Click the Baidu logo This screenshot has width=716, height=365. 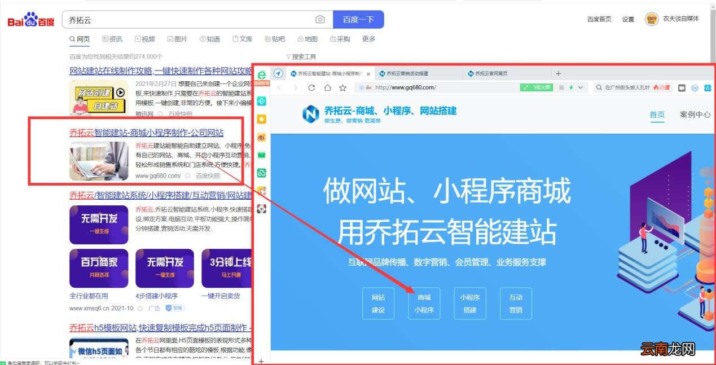[x=31, y=20]
